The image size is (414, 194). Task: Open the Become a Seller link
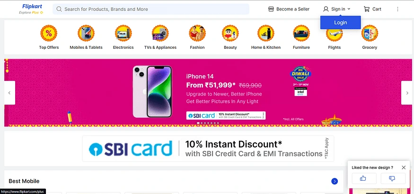coord(289,9)
